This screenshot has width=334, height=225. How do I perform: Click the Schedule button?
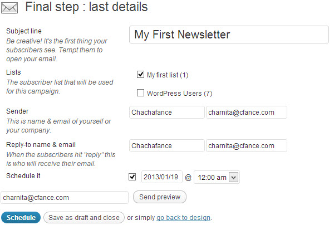tap(21, 217)
